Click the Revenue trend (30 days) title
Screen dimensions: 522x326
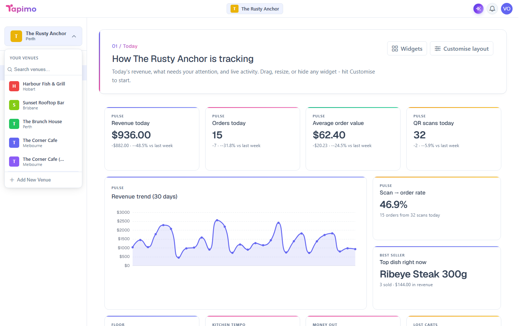point(145,197)
